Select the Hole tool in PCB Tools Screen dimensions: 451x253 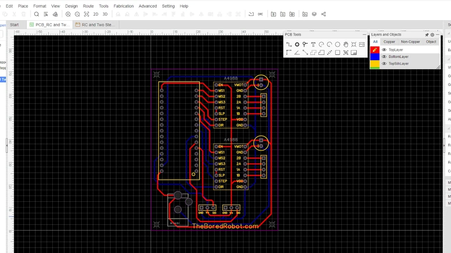coord(354,44)
